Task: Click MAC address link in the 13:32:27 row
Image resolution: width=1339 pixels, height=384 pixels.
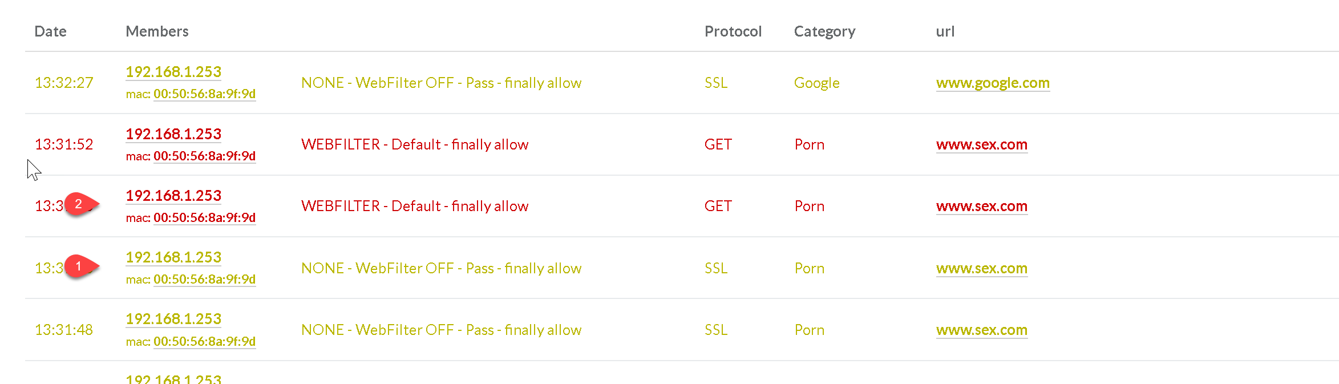Action: (x=204, y=94)
